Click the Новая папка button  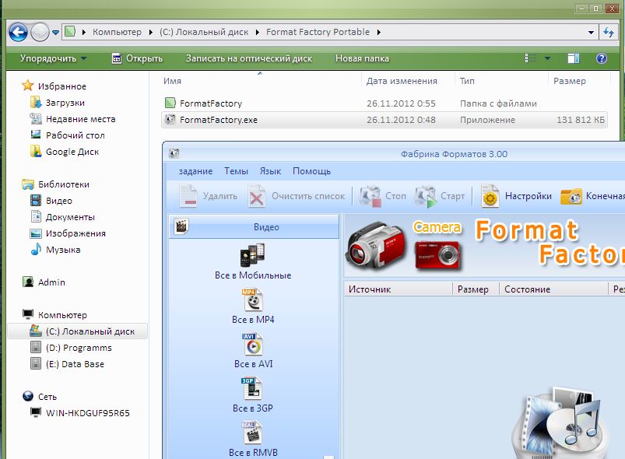(x=360, y=58)
